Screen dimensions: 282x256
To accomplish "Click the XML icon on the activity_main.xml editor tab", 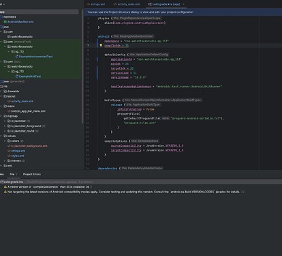I will [x=115, y=4].
